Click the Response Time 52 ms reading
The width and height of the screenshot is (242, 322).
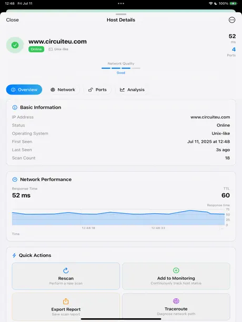21,195
